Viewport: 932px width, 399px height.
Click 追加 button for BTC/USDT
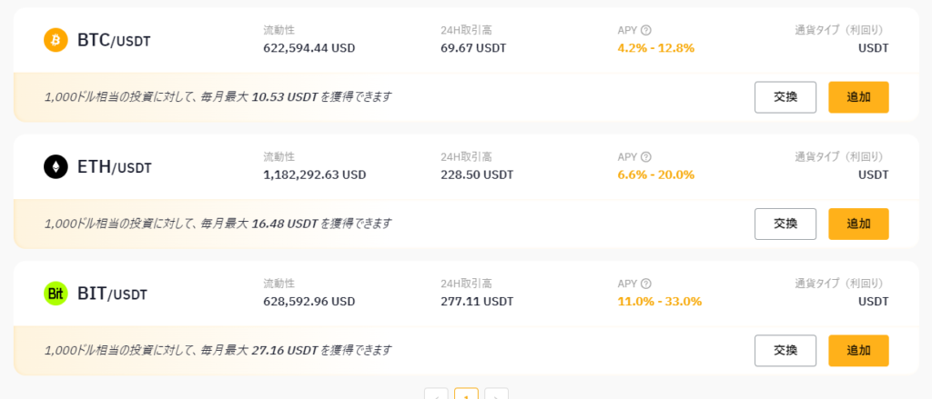[x=858, y=97]
